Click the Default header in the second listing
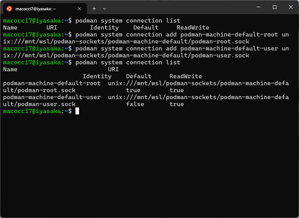The width and height of the screenshot is (299, 218). [138, 76]
